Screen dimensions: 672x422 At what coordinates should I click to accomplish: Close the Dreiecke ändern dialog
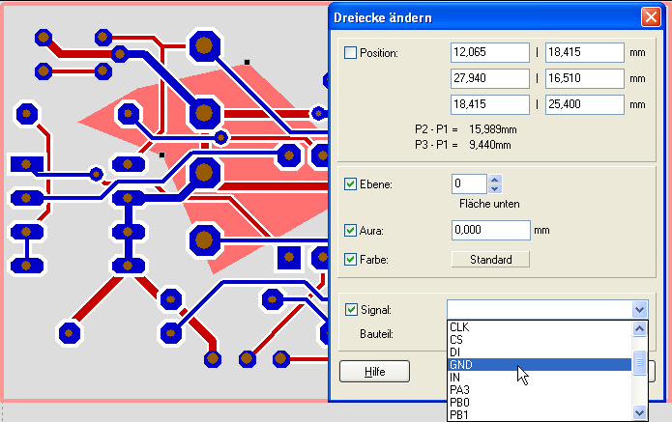click(x=650, y=17)
